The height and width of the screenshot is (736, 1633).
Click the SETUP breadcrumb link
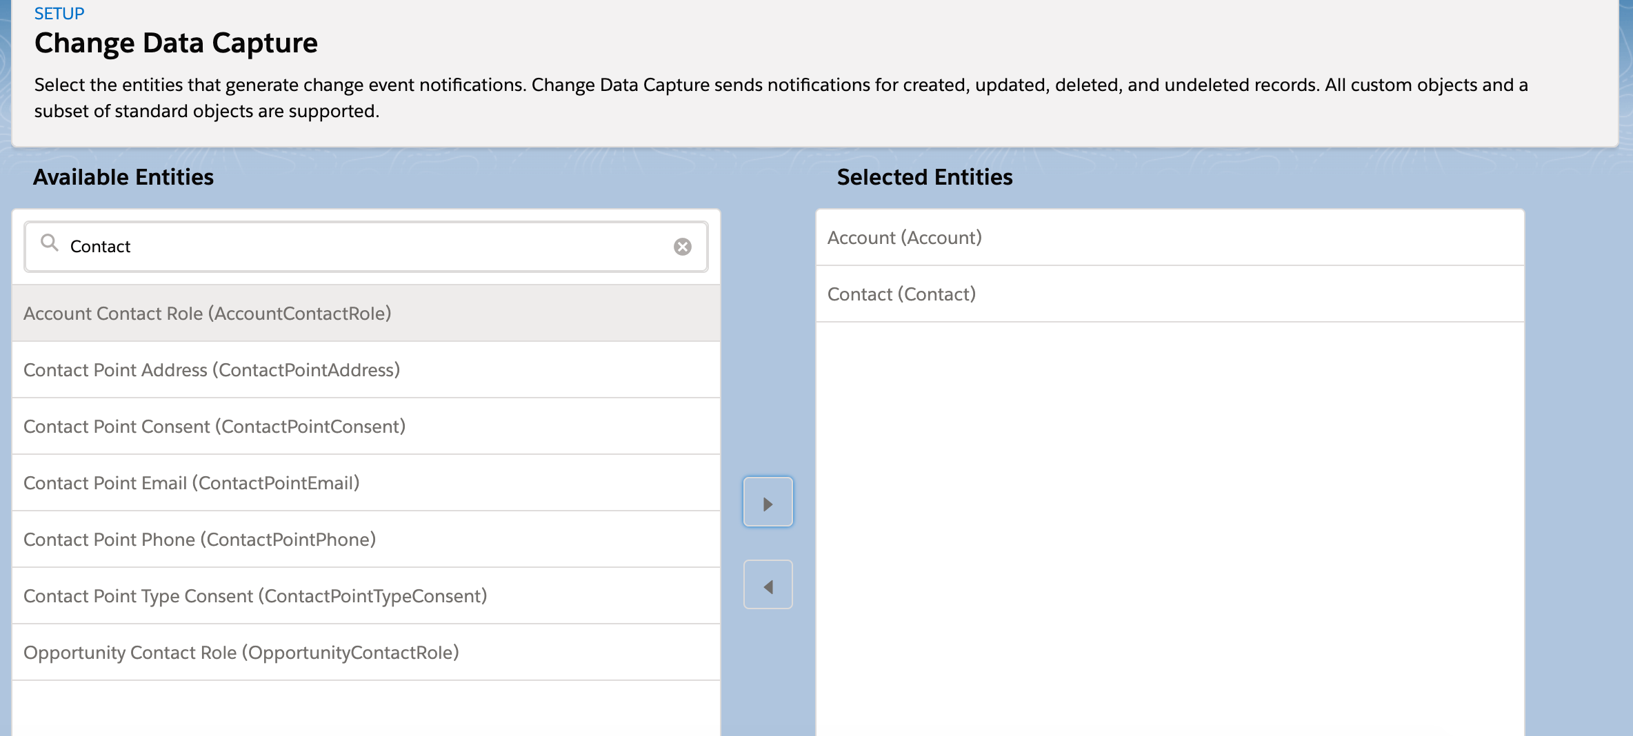pos(59,14)
